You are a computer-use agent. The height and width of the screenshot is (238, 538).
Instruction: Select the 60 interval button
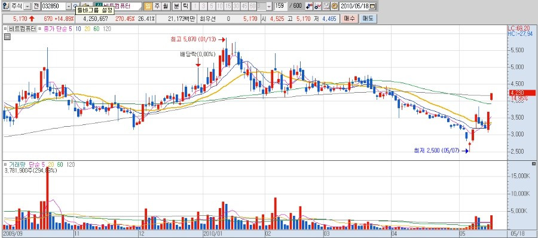tap(252, 6)
